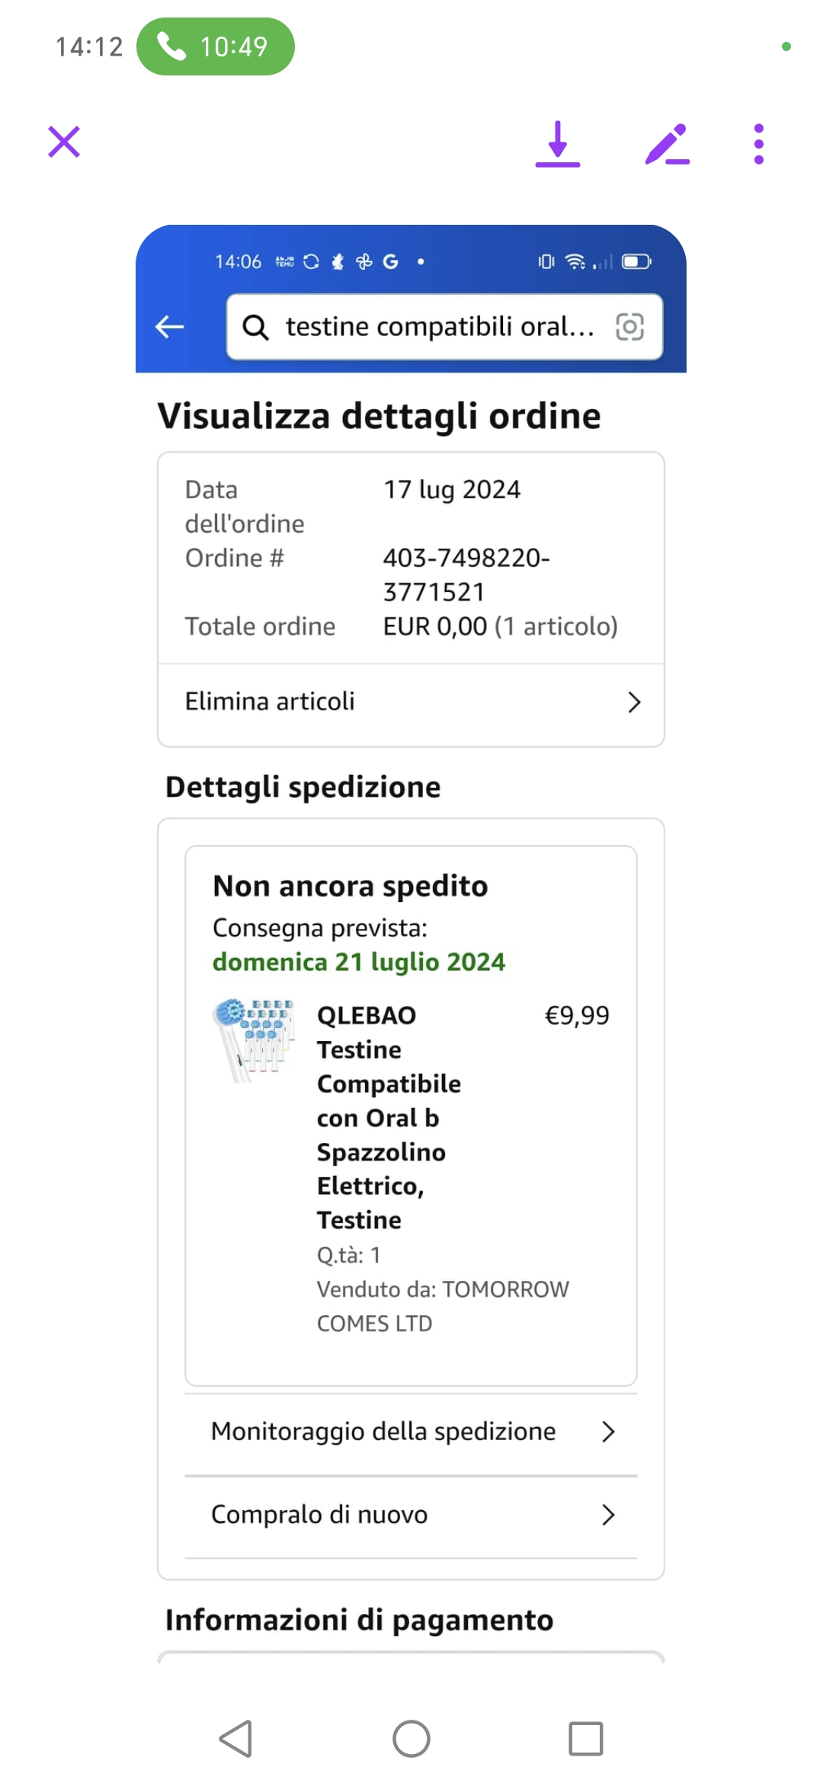The width and height of the screenshot is (823, 1783).
Task: Tap the green ongoing call pill
Action: [x=216, y=46]
